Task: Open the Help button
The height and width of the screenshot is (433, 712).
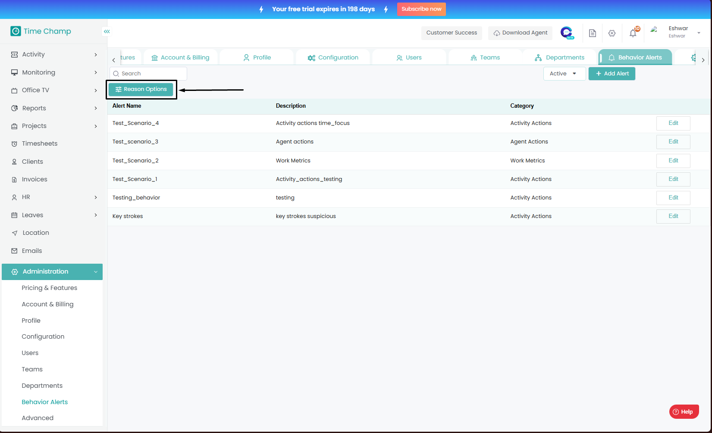Action: coord(684,412)
